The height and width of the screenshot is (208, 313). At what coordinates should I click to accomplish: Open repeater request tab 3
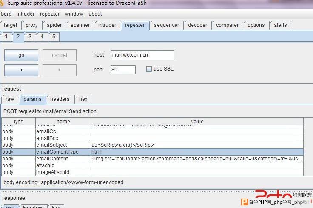[x=30, y=37]
